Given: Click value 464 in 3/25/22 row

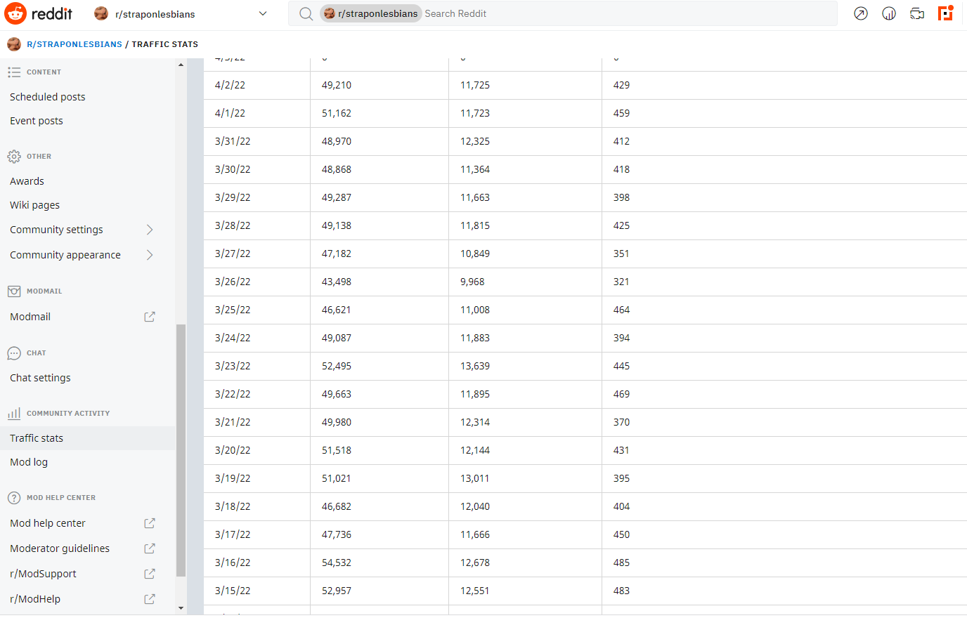Looking at the screenshot, I should pyautogui.click(x=621, y=310).
